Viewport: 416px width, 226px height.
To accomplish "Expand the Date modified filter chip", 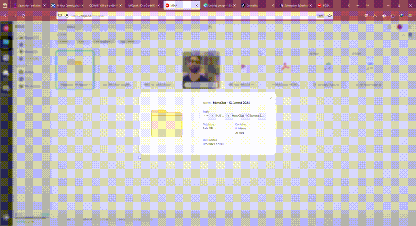I will pyautogui.click(x=103, y=41).
